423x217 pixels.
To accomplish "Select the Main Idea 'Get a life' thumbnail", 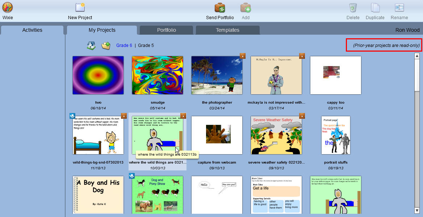I will click(x=276, y=195).
